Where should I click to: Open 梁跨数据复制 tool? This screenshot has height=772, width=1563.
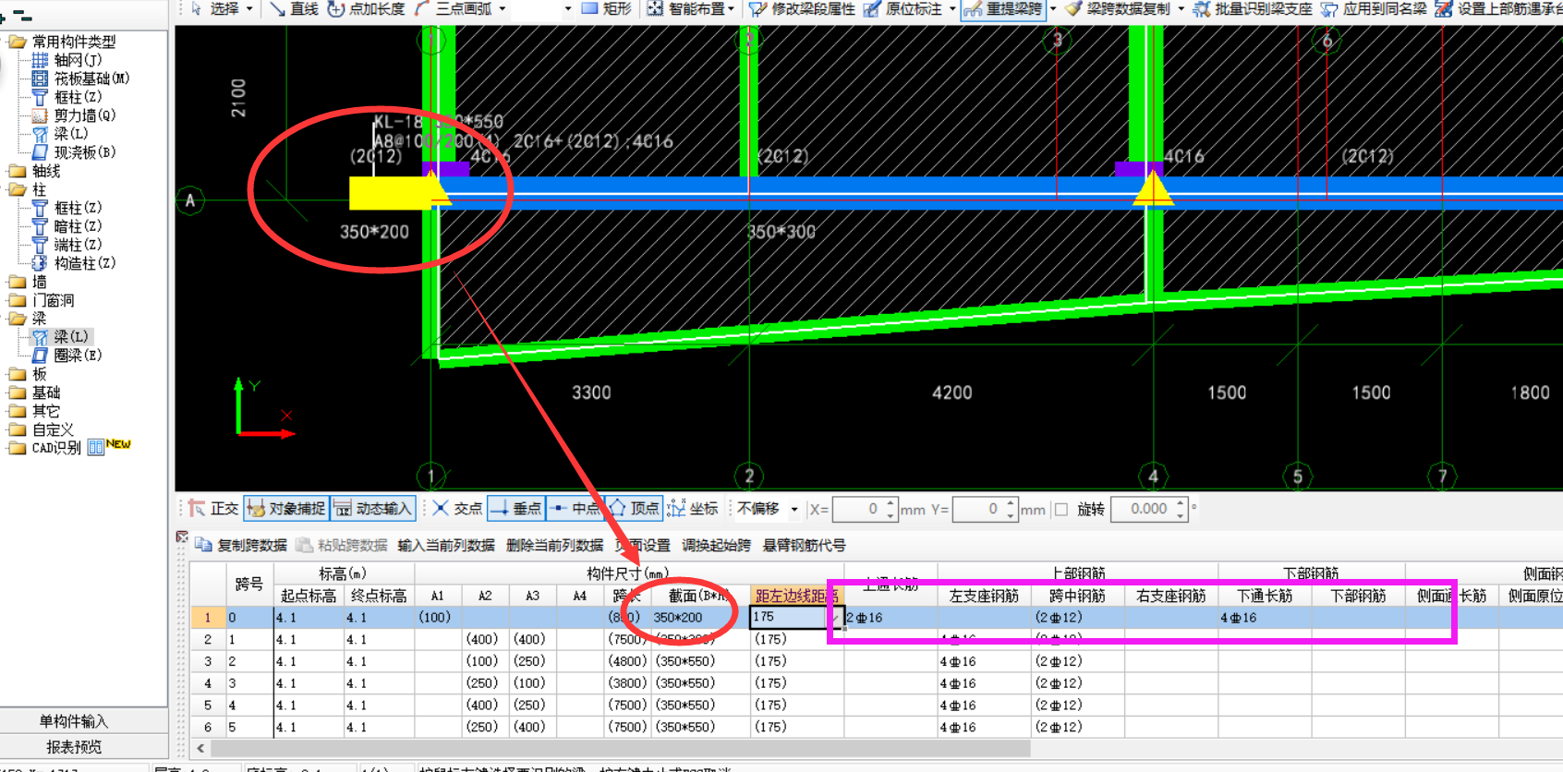[x=1118, y=8]
